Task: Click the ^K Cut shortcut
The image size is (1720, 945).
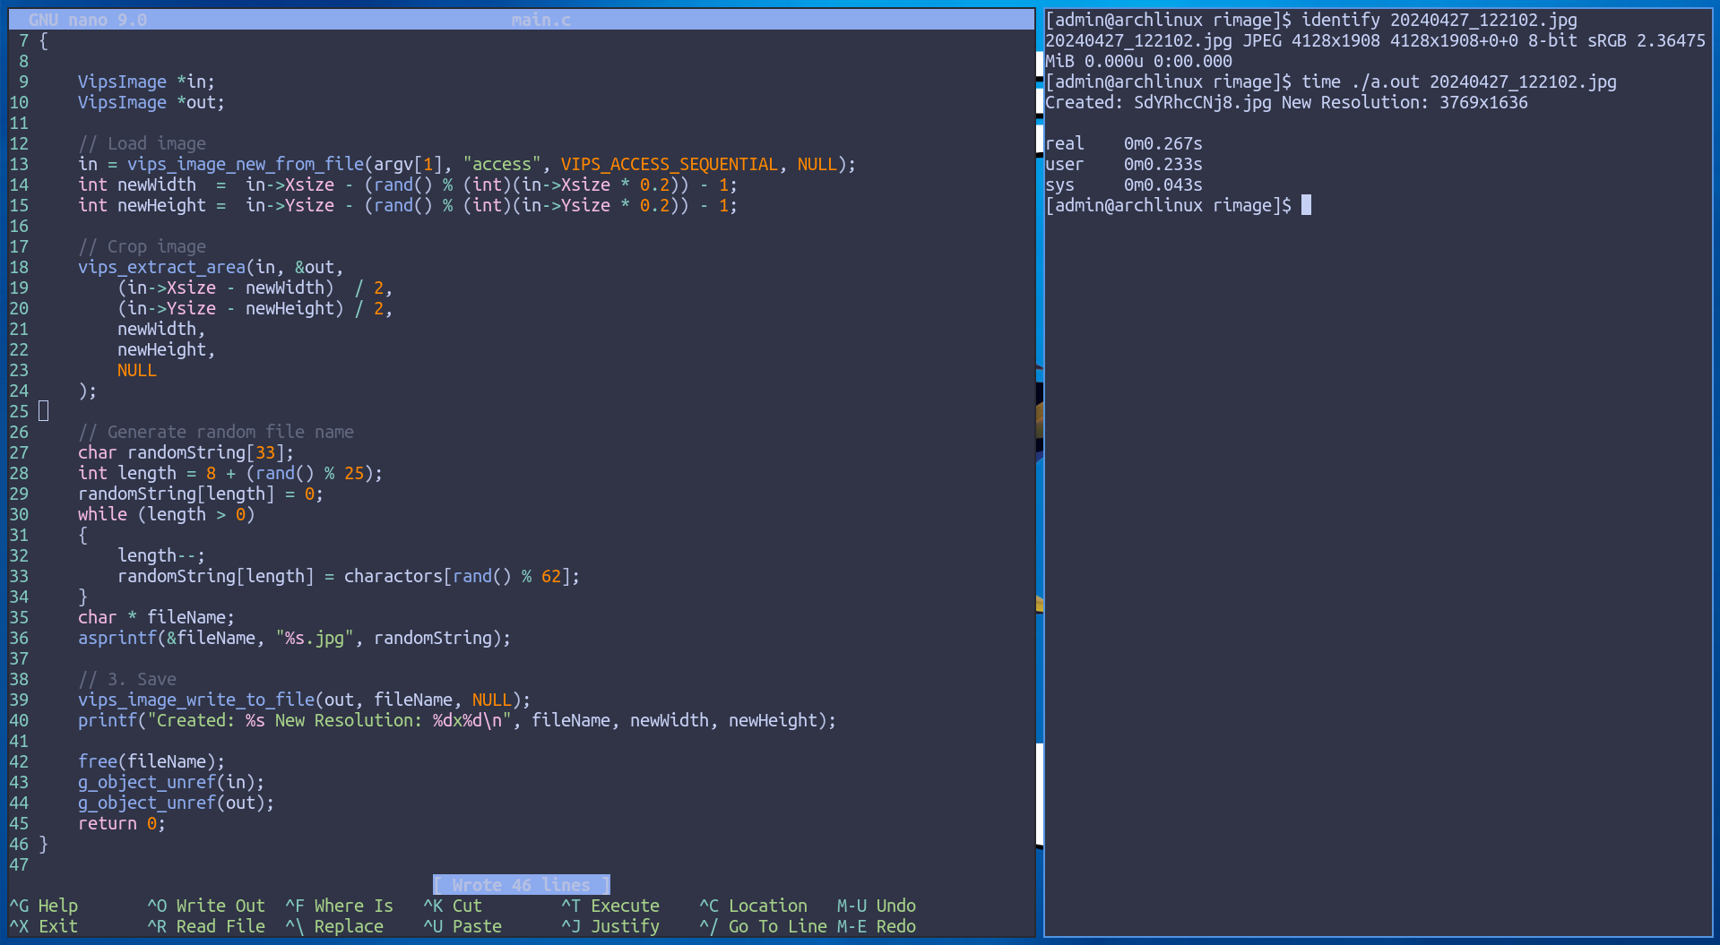Action: (x=453, y=906)
